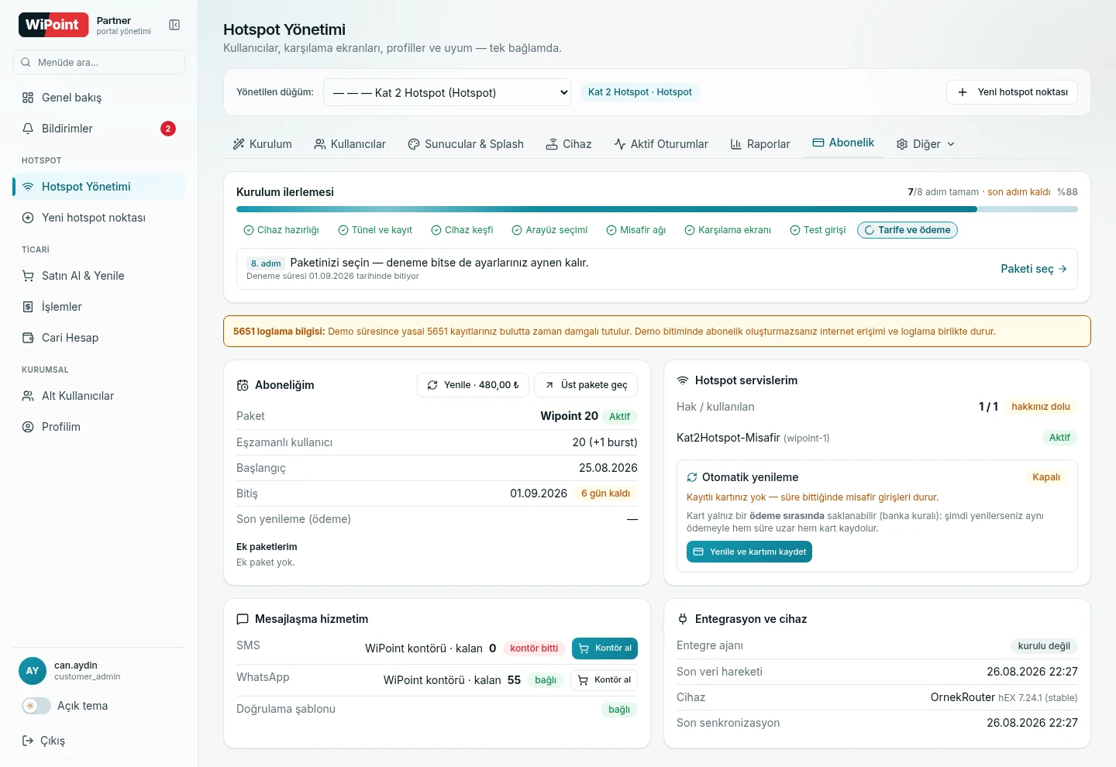Follow the Paketi seç link
The height and width of the screenshot is (767, 1116).
pyautogui.click(x=1034, y=269)
